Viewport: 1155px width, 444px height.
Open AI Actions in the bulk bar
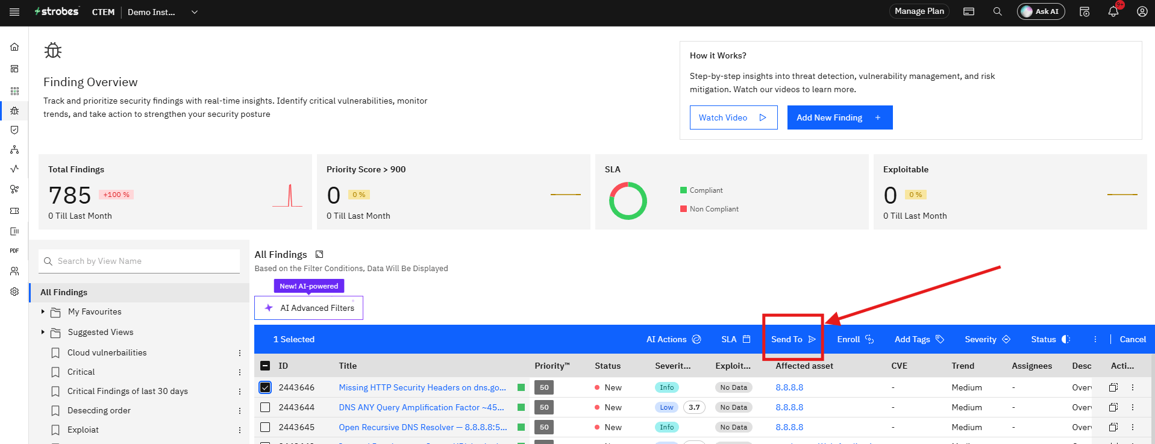point(674,339)
